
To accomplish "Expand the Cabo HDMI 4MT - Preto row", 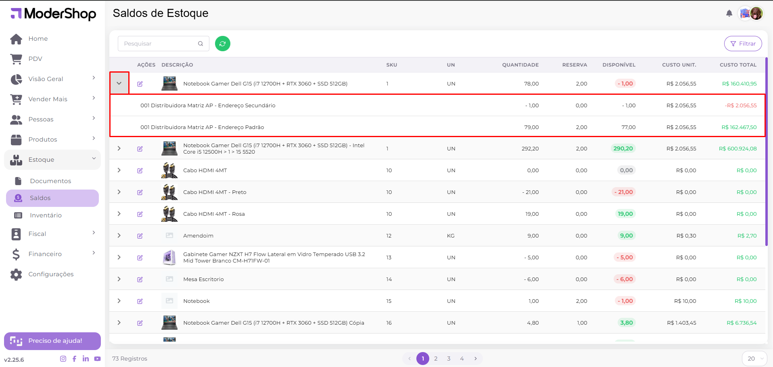I will click(119, 192).
